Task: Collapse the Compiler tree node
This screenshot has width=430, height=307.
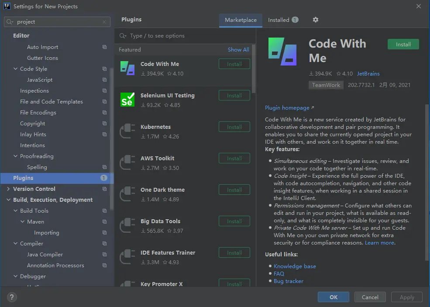Action: [15, 243]
